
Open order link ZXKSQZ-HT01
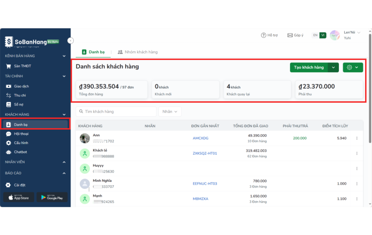pyautogui.click(x=205, y=153)
